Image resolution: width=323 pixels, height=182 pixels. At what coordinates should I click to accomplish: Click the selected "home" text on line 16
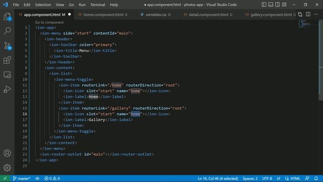(135, 114)
